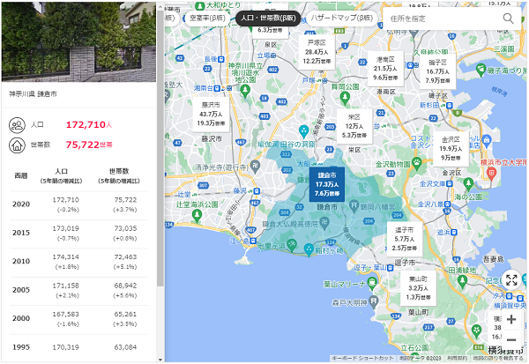Click the 栄区 population label
Image resolution: width=529 pixels, height=364 pixels.
pos(354,126)
